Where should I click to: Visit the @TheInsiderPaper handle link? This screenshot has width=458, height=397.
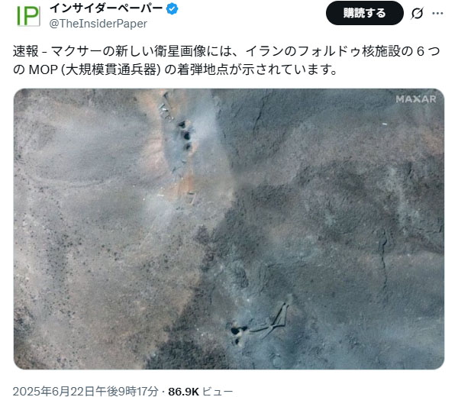[98, 24]
